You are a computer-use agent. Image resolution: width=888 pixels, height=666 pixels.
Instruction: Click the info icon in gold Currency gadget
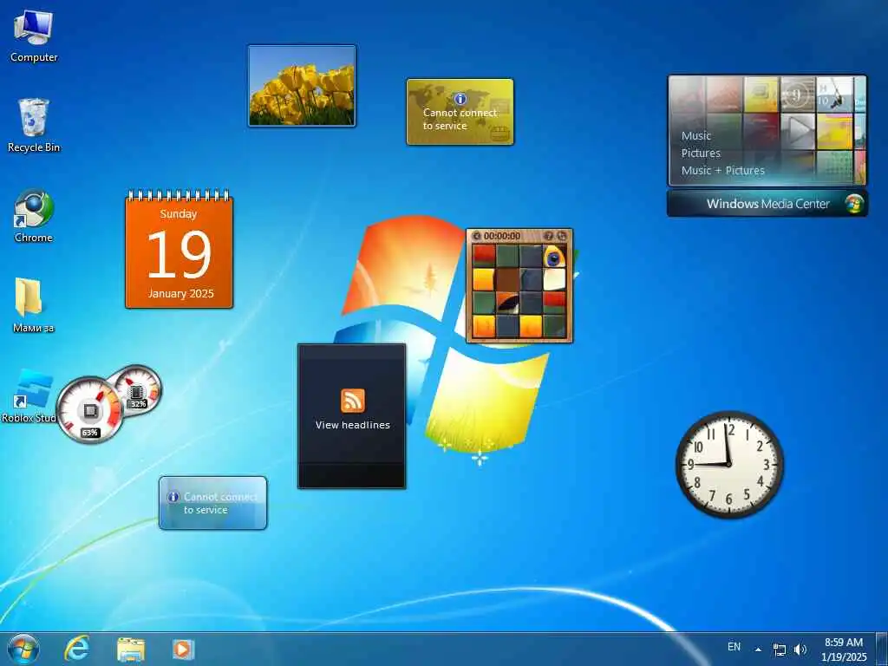tap(460, 99)
